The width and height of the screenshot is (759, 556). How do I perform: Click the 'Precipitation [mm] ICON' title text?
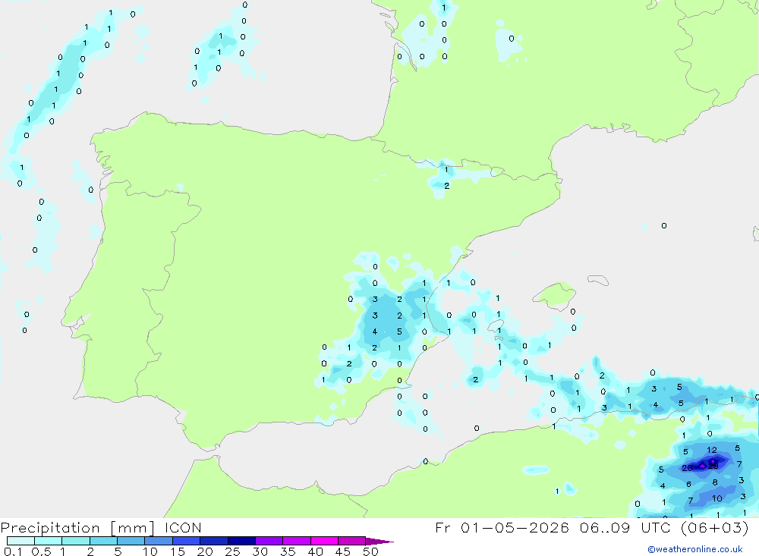[101, 528]
